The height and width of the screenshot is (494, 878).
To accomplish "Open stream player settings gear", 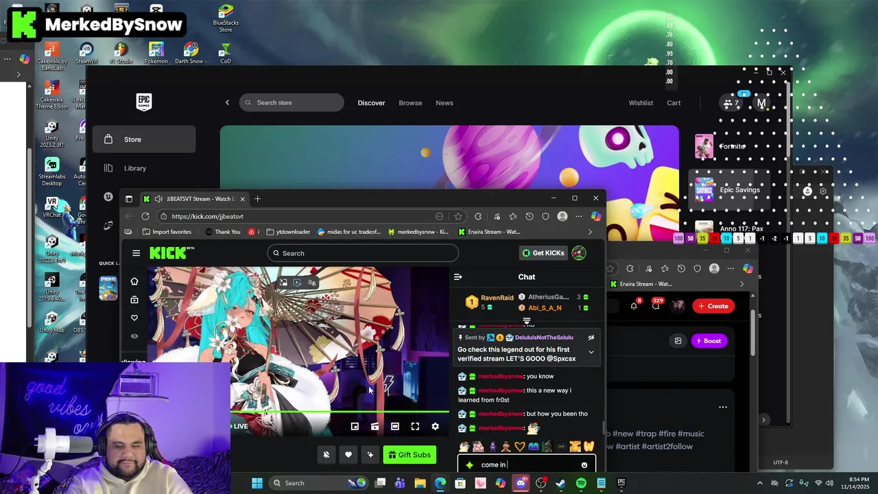I will [435, 427].
